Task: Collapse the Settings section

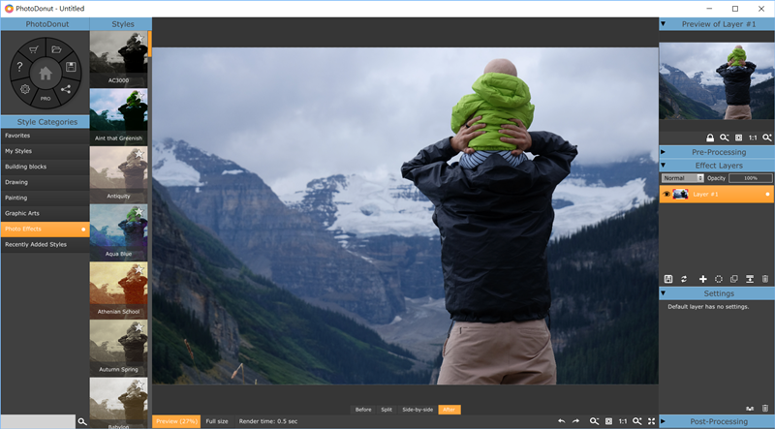Action: pos(664,293)
